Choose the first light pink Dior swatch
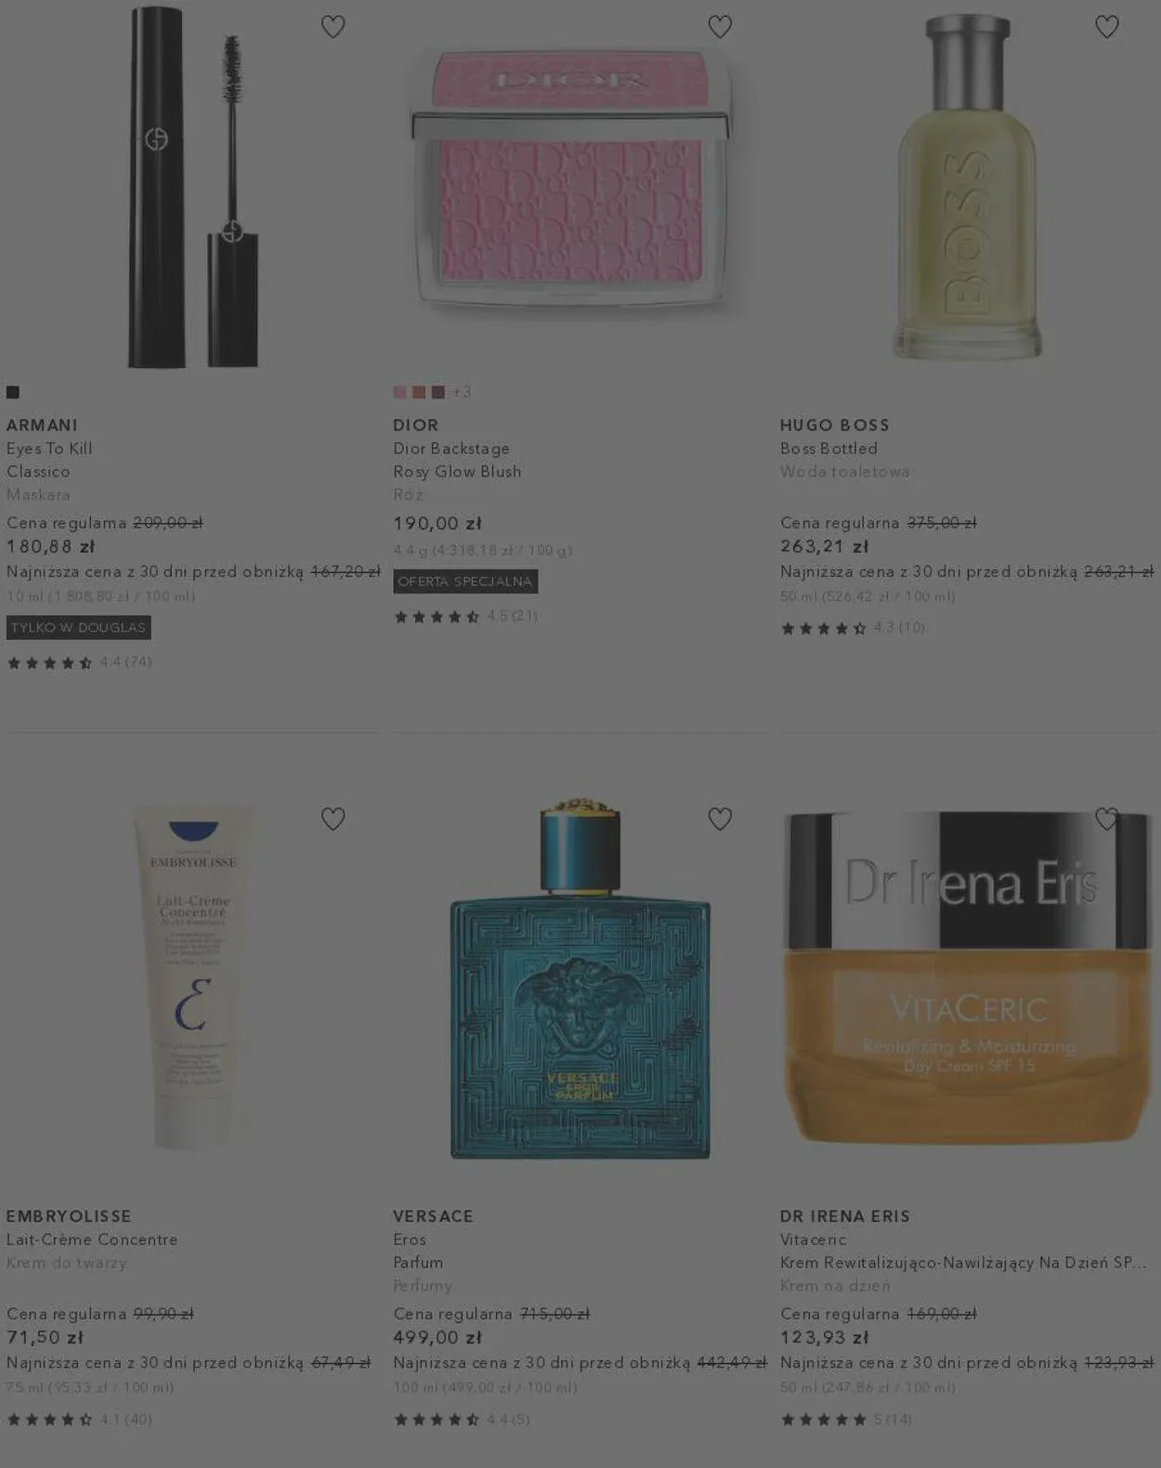Screen dimensions: 1161x1468 399,392
